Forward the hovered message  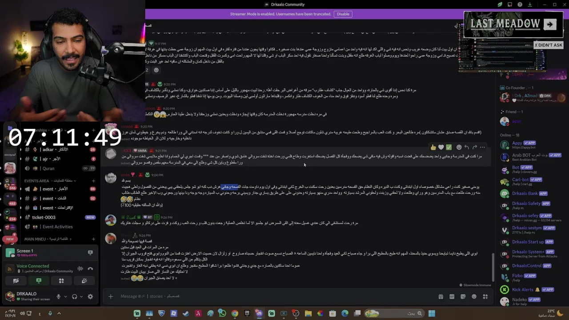475,147
